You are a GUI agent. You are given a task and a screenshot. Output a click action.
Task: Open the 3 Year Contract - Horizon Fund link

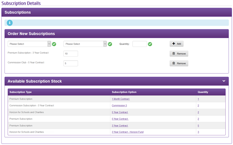click(x=128, y=132)
